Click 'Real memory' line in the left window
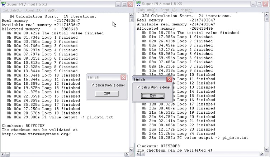The image size is (270, 157). (x=41, y=21)
